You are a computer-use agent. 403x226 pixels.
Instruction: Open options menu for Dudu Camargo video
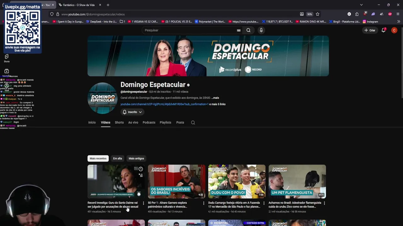click(264, 203)
